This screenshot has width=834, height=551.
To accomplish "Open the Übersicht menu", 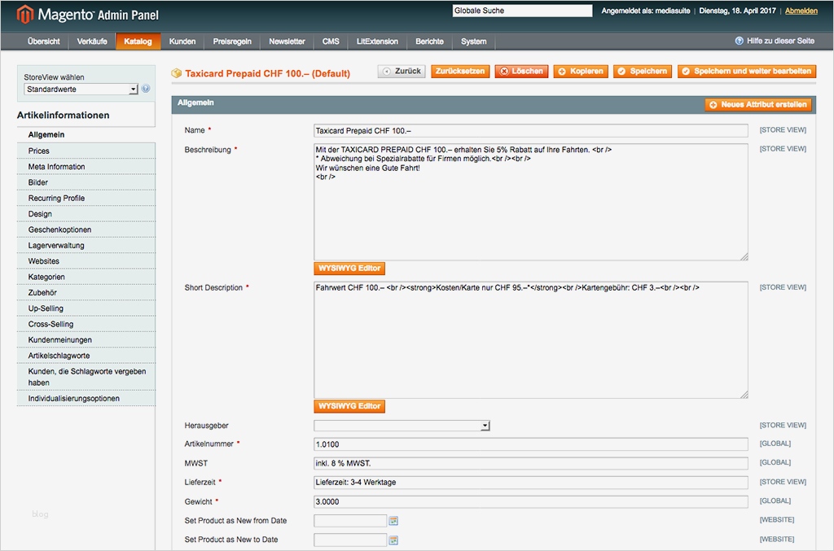I will click(x=44, y=42).
